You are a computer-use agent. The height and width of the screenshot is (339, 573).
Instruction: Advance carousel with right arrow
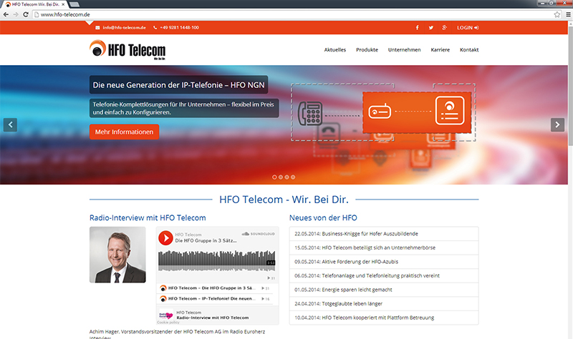click(x=557, y=124)
